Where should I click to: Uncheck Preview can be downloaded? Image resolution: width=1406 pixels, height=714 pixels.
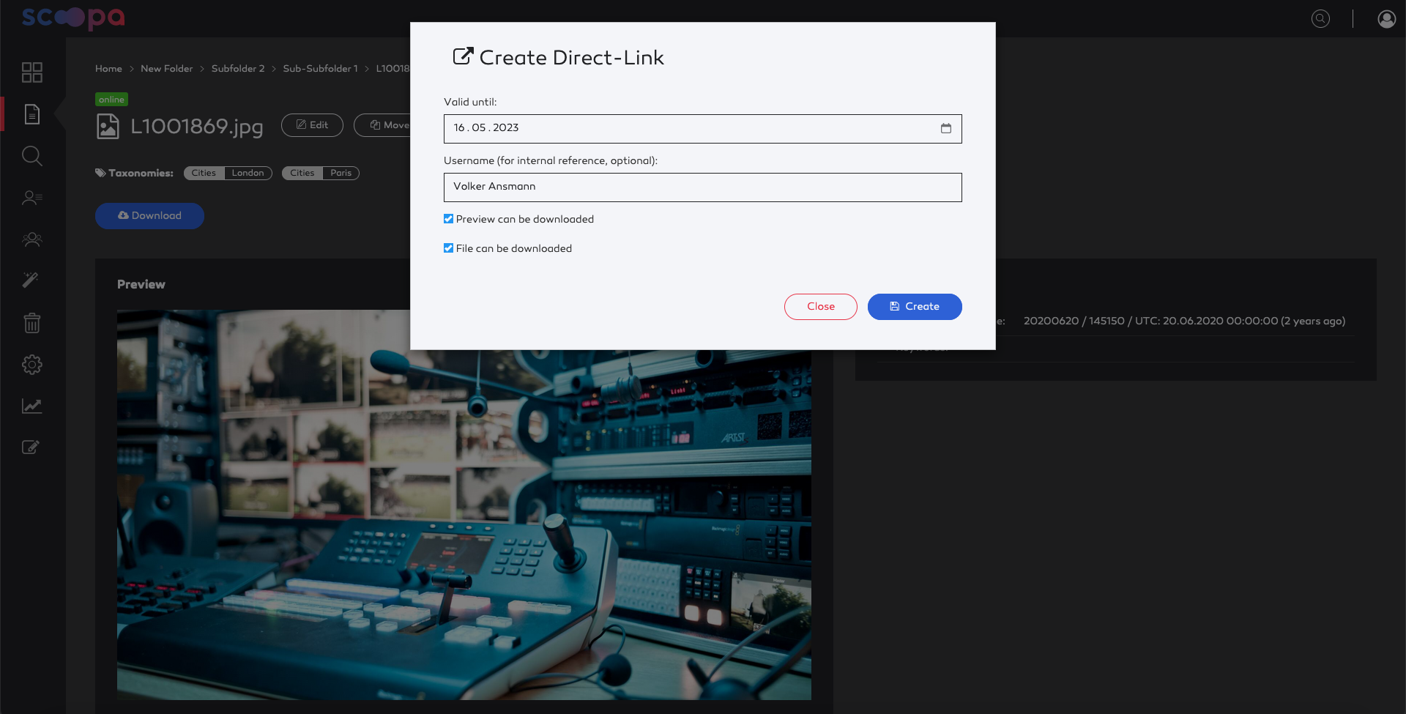[448, 219]
